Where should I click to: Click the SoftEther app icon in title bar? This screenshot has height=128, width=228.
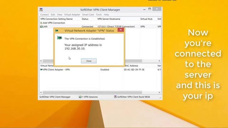point(41,10)
